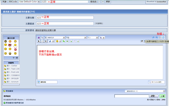Screen dimensions: 169x106
Task: Open the 字型 font dropdown
Action: (x=76, y=38)
